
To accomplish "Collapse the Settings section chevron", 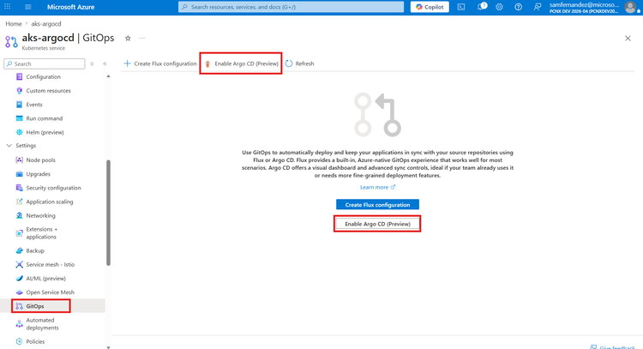I will (9, 146).
